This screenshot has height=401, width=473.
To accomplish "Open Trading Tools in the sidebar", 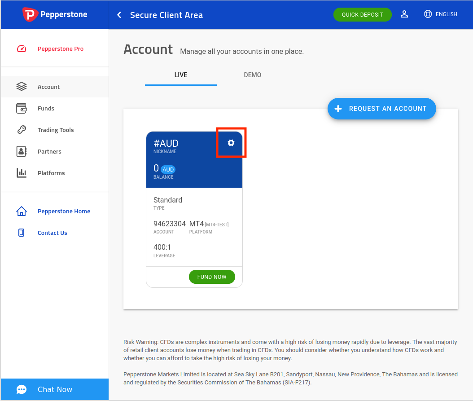I will 55,130.
